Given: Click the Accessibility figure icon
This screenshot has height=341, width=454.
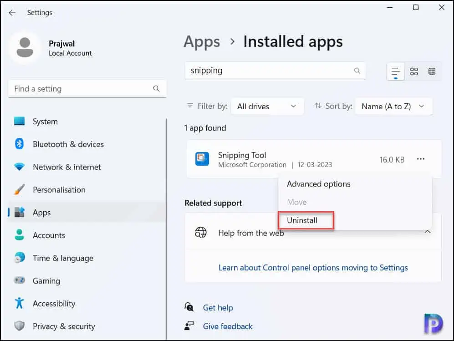Looking at the screenshot, I should coord(20,303).
